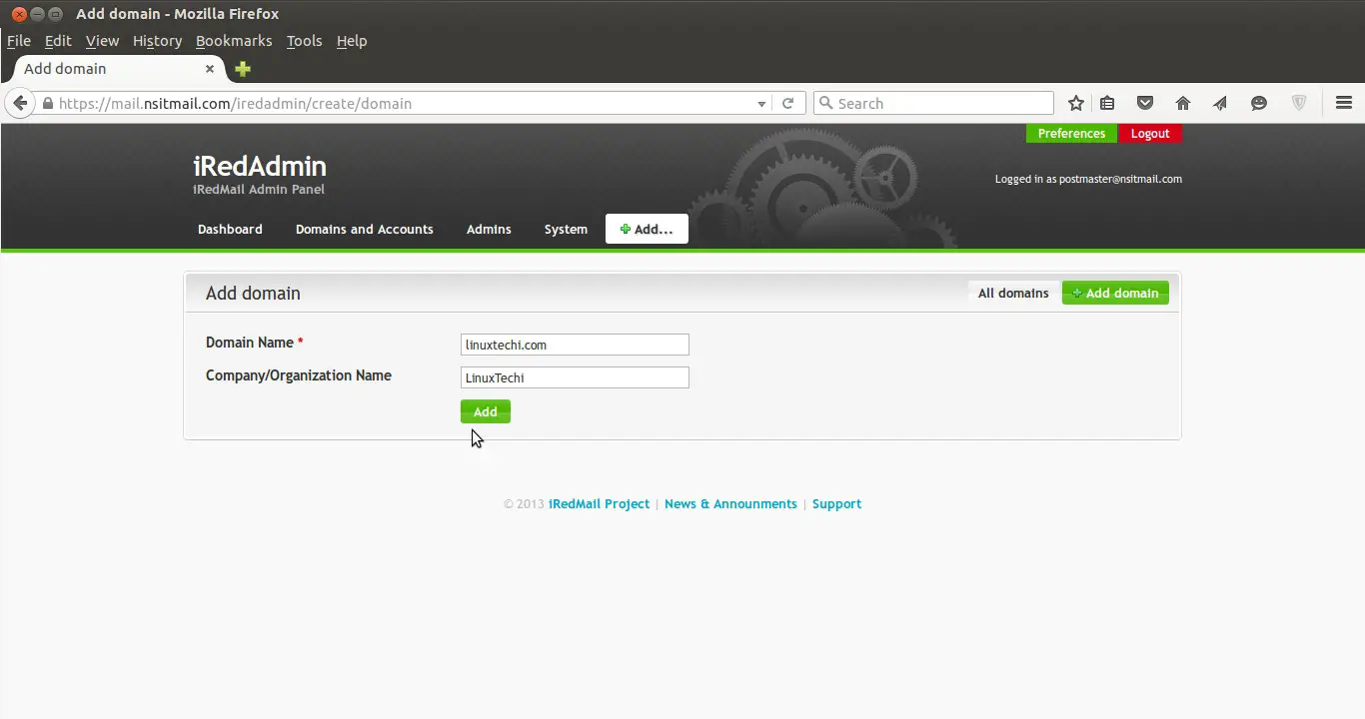Click Company/Organization Name label text
Image resolution: width=1365 pixels, height=719 pixels.
pos(299,375)
